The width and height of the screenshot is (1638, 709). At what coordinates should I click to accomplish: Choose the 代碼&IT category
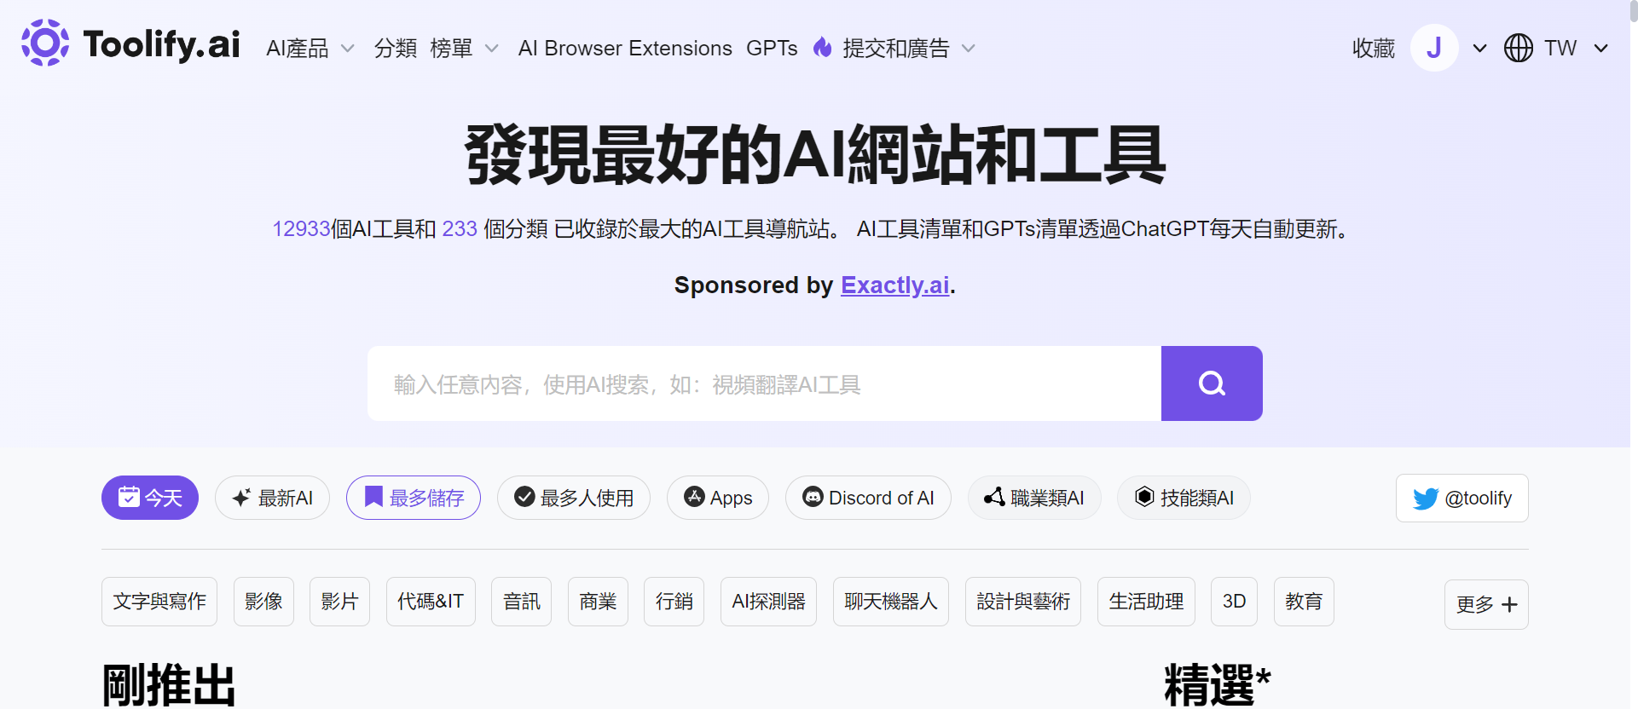(431, 602)
